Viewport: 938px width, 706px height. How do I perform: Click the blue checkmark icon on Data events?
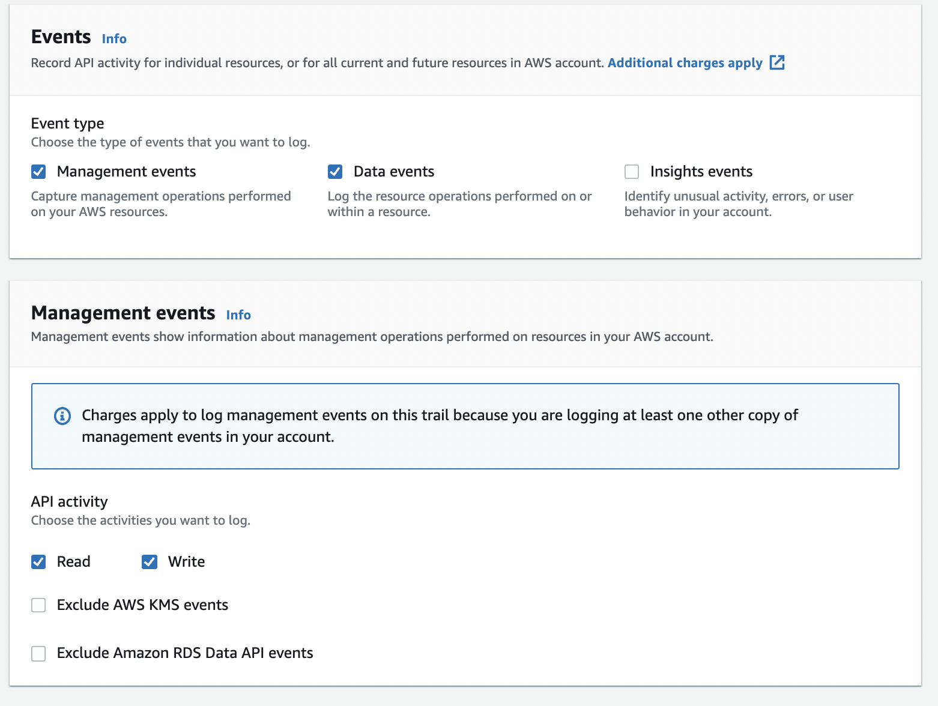(x=334, y=172)
